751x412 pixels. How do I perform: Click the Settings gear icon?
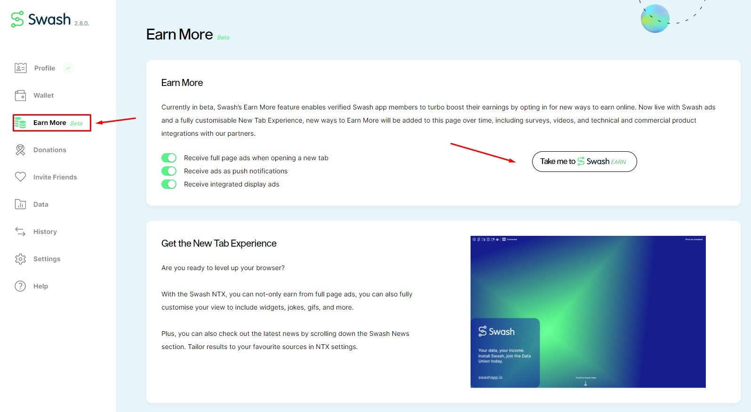tap(20, 259)
